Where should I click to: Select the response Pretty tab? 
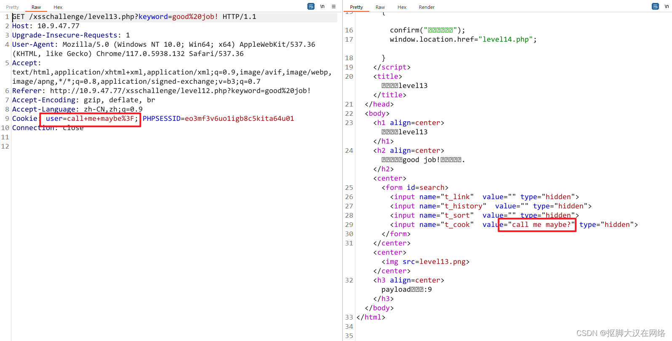(x=356, y=7)
